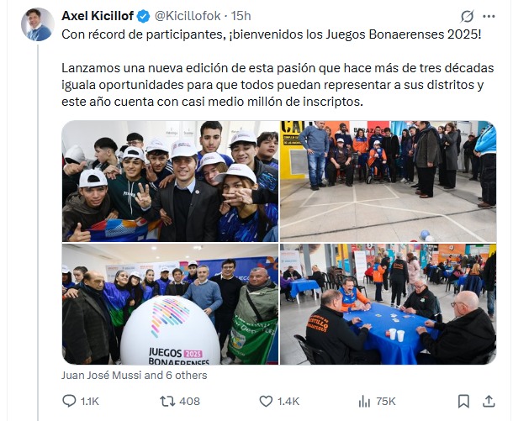This screenshot has width=513, height=421.
Task: View analytics bar-chart icon
Action: tap(364, 401)
